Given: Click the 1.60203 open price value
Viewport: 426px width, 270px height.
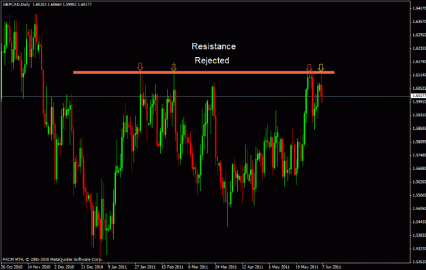Looking at the screenshot, I should pyautogui.click(x=40, y=5).
